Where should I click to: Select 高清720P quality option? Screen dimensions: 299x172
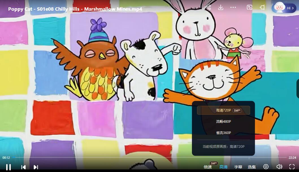(224, 110)
